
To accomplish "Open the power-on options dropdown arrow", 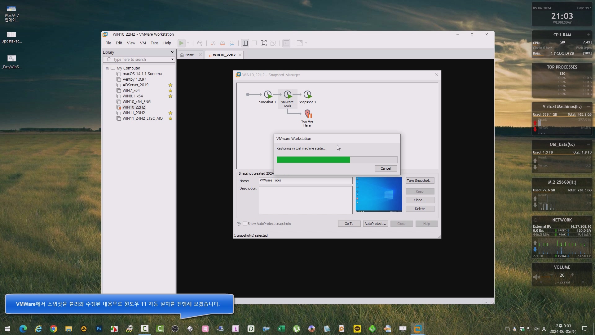I will pyautogui.click(x=188, y=43).
